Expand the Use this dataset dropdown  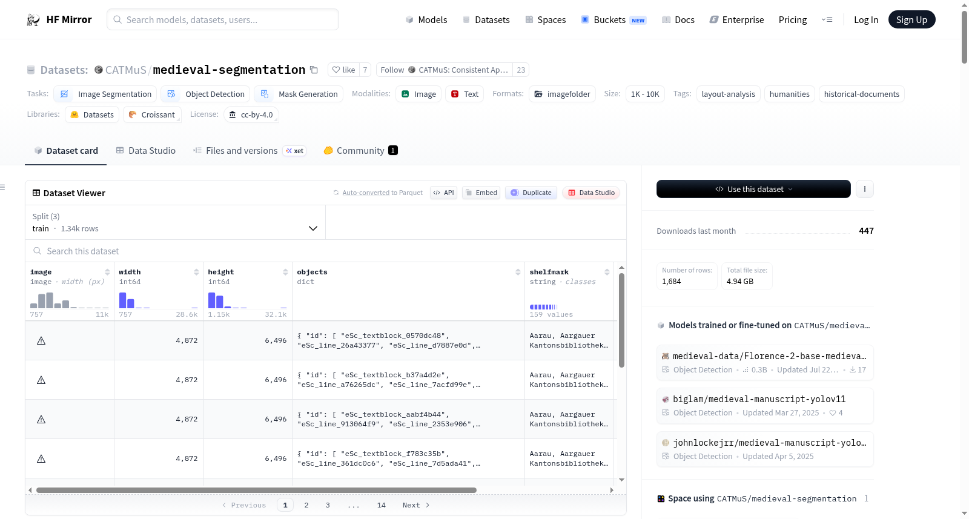(753, 189)
